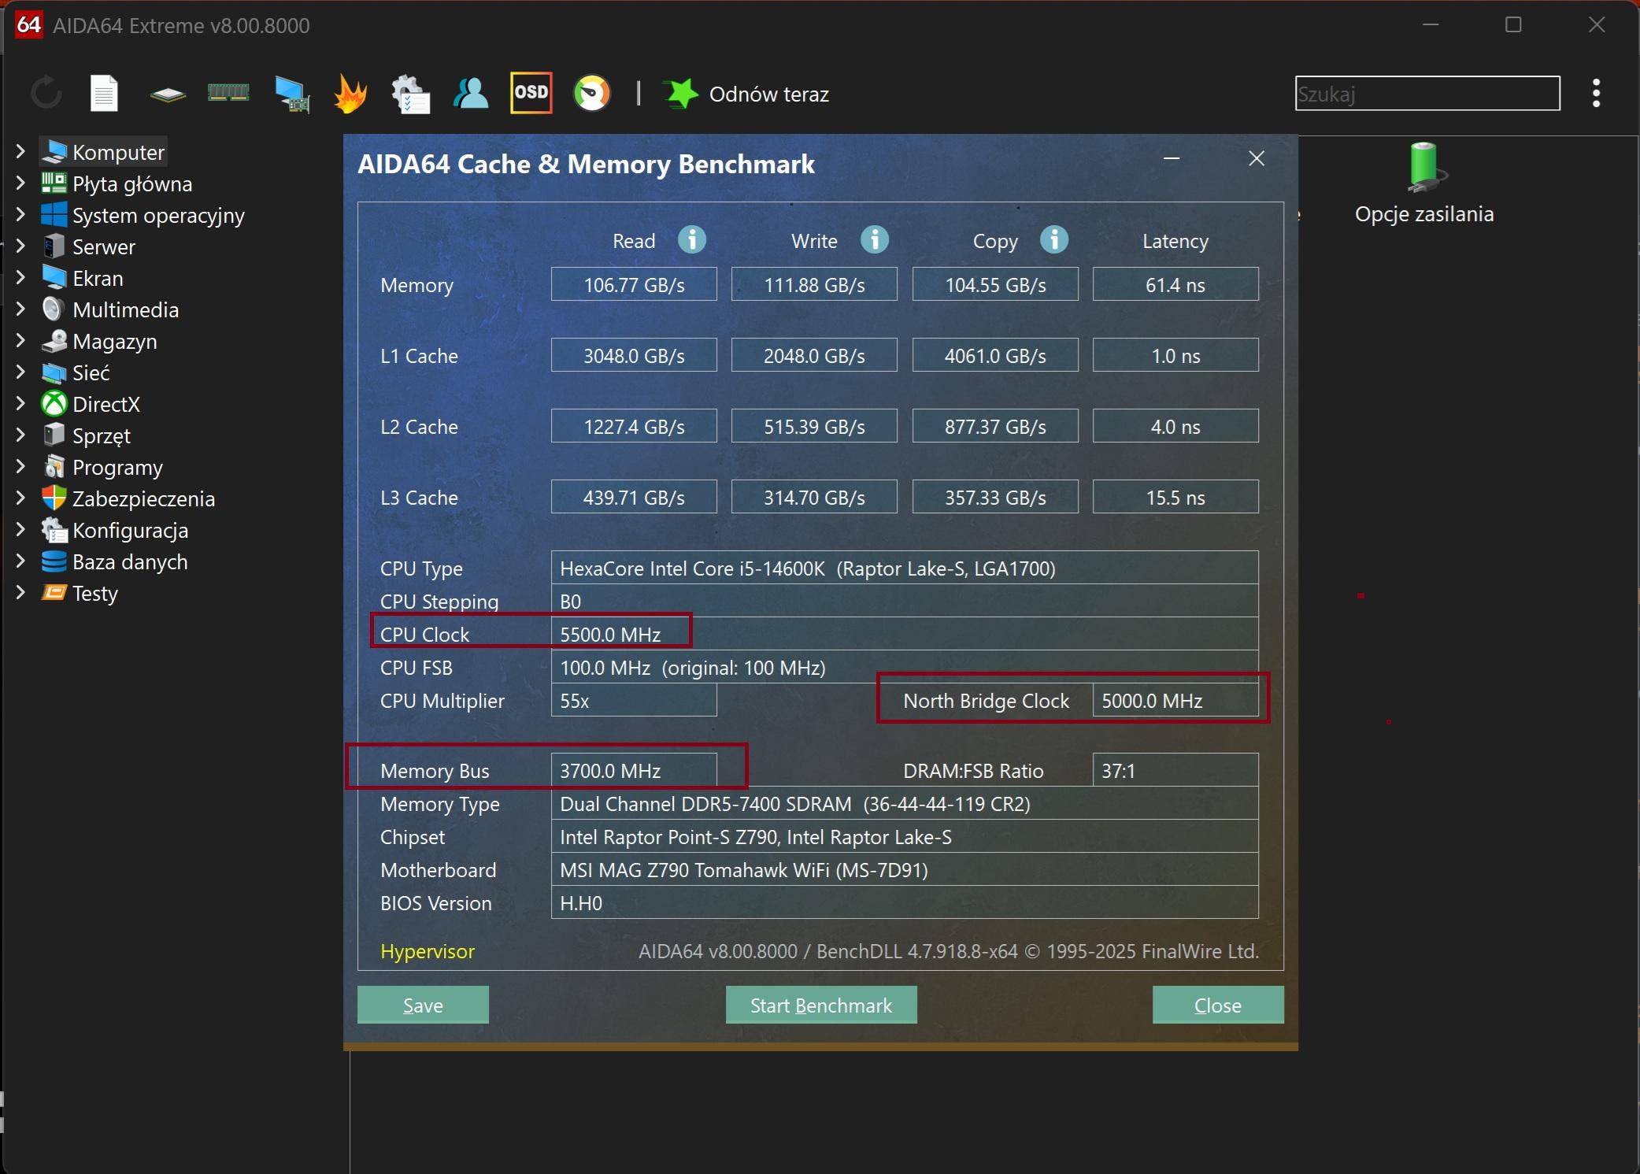Click the Save button in benchmark dialog
The image size is (1640, 1174).
pyautogui.click(x=423, y=1005)
